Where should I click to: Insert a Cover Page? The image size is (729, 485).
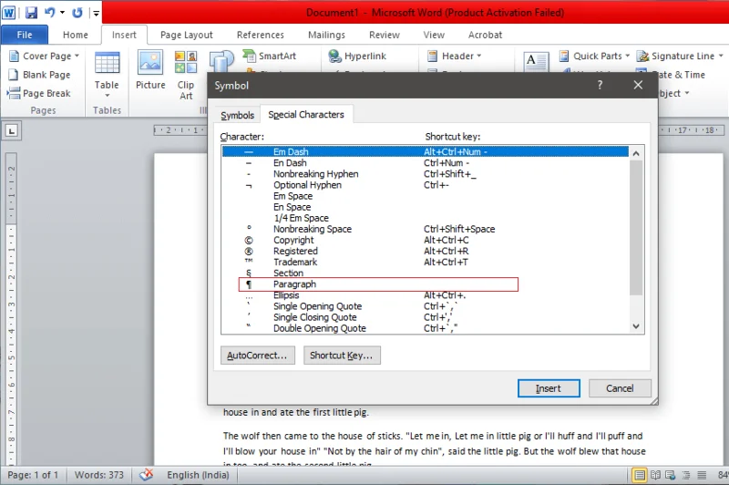44,56
